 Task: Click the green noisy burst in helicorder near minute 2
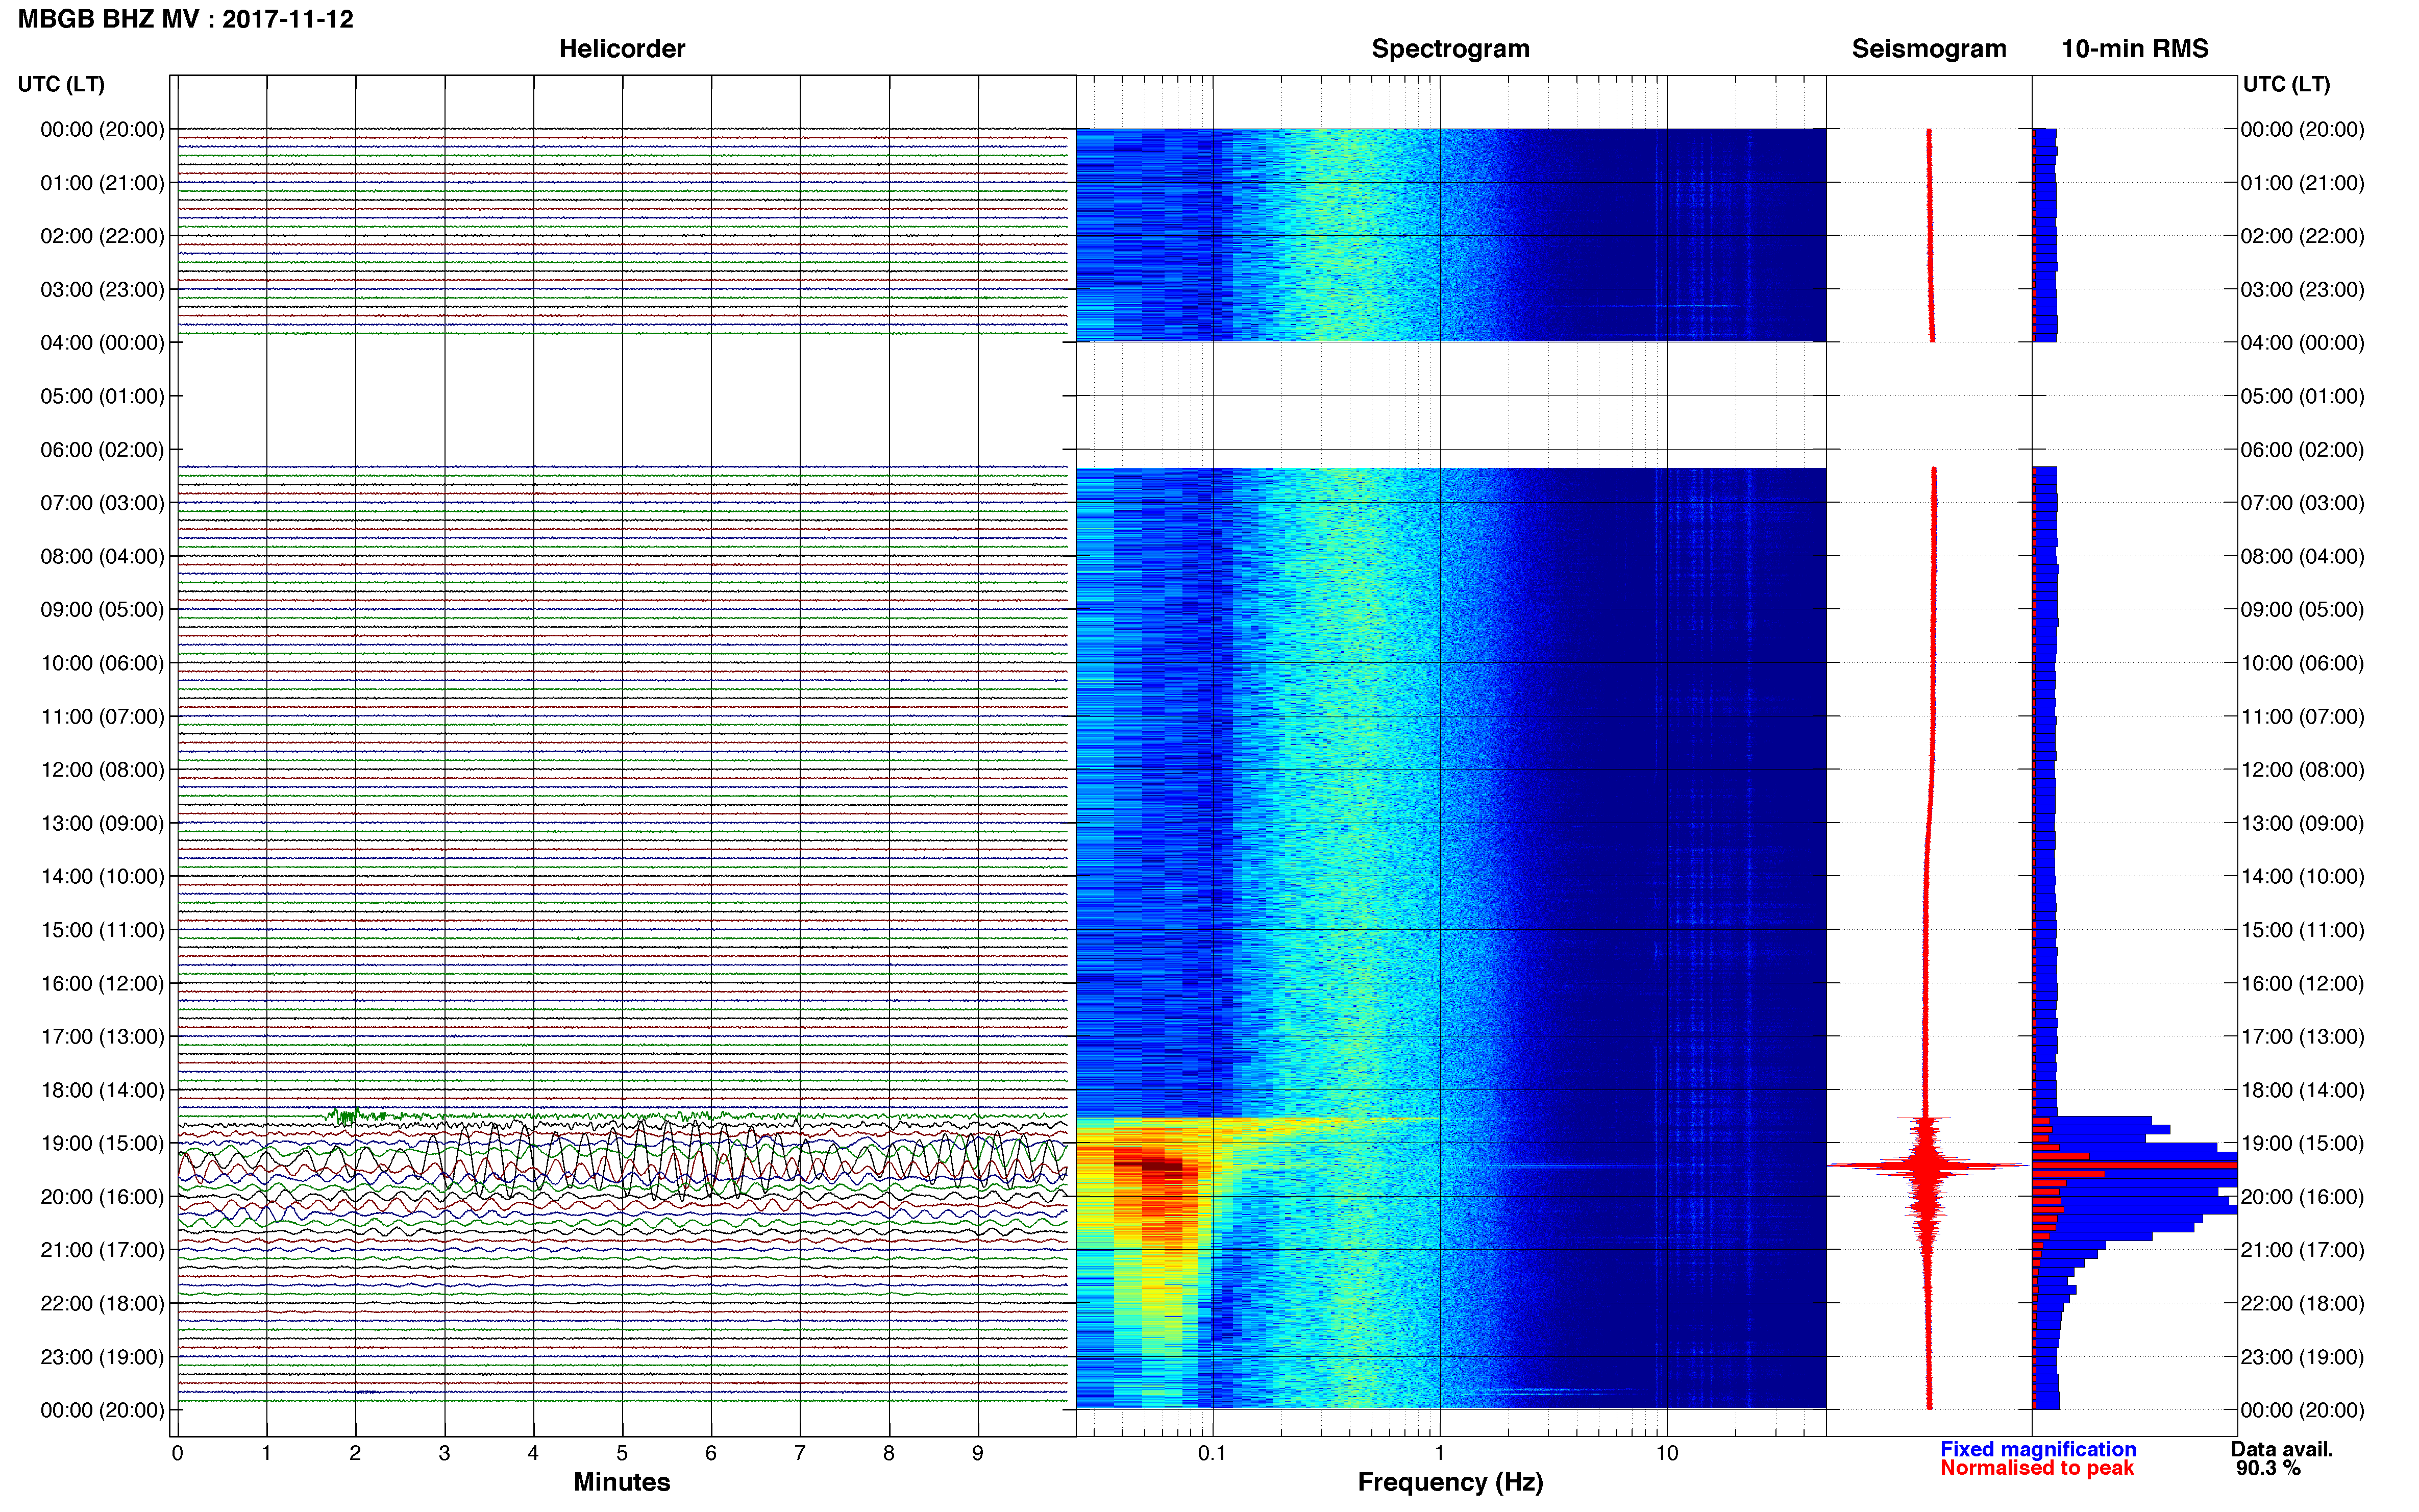click(x=347, y=1115)
